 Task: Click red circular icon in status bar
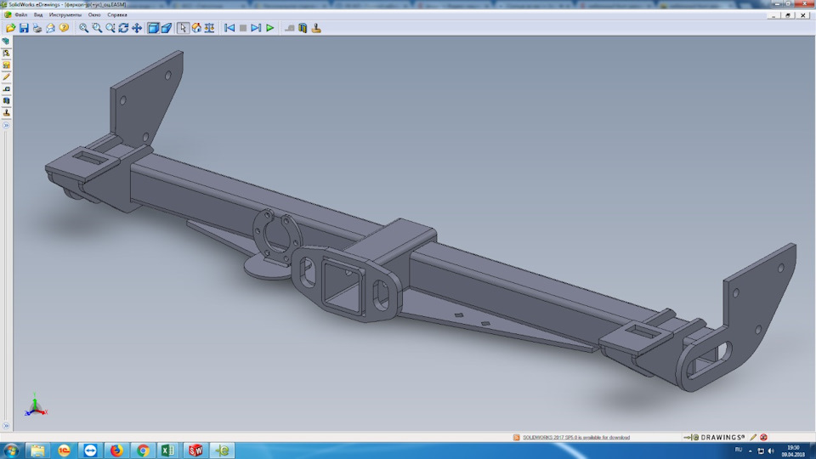coord(763,438)
